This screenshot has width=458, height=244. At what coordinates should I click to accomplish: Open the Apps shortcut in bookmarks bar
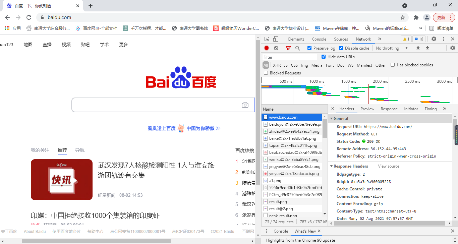13,28
